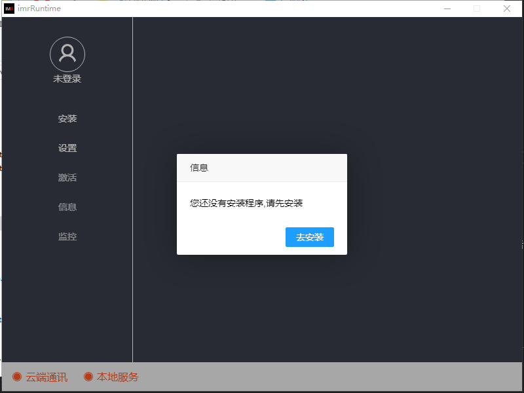
Task: Click the red dot beside 云端通讯
Action: [x=17, y=377]
